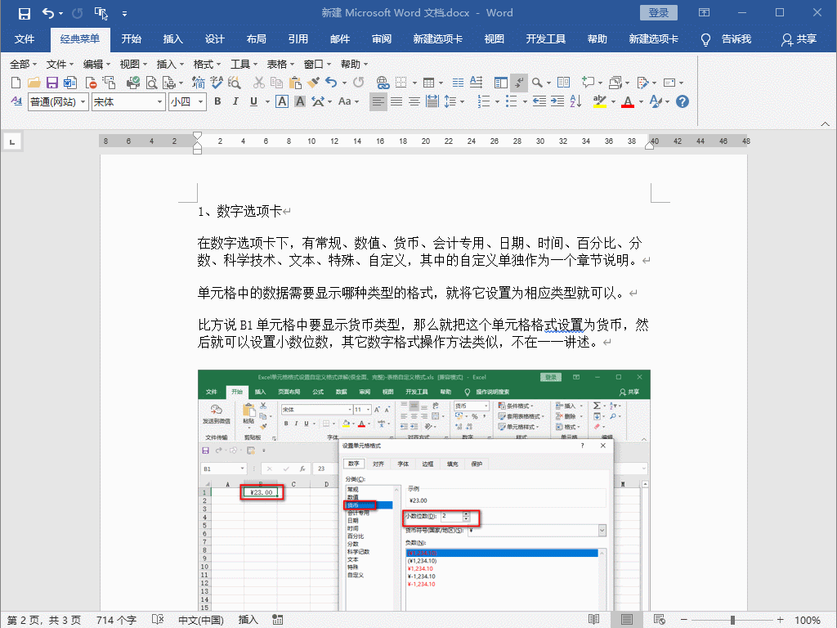Click the Decrease Indent icon
The image size is (837, 628).
coord(539,101)
